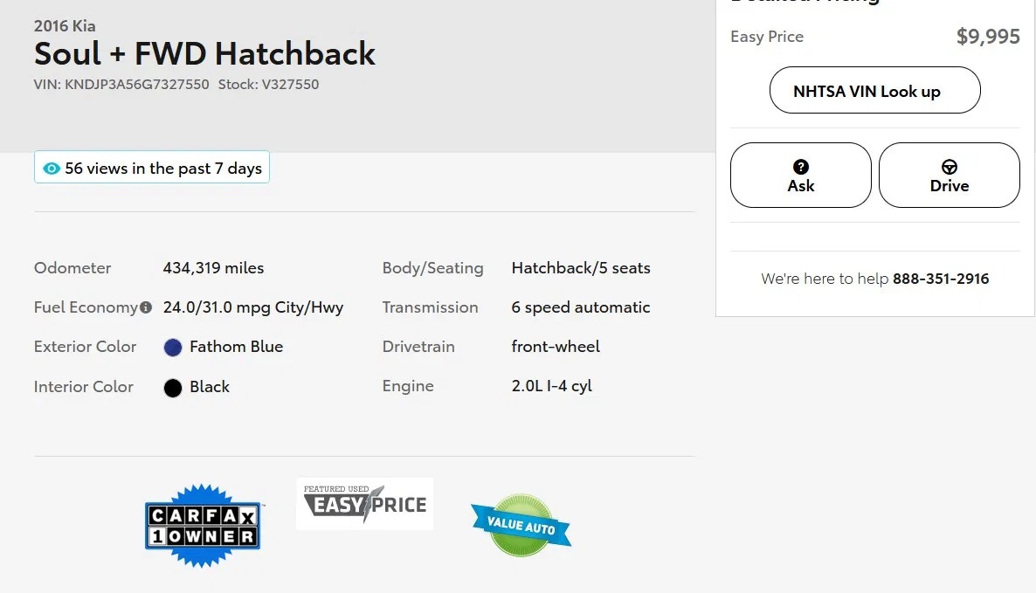1036x593 pixels.
Task: Click the eye icon beside views count
Action: pyautogui.click(x=52, y=169)
